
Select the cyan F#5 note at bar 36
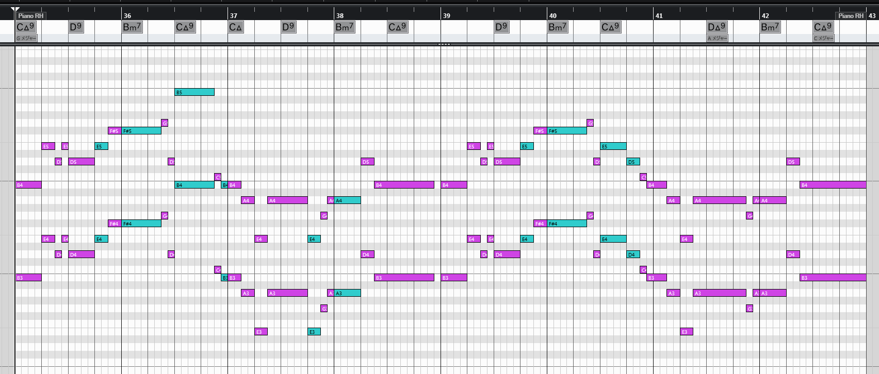pos(141,131)
